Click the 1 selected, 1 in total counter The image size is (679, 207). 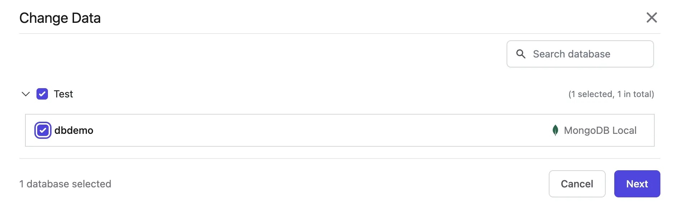[611, 94]
